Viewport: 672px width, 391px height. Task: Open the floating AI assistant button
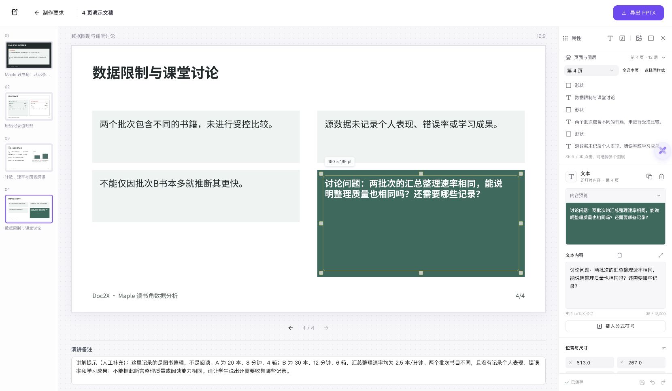click(662, 151)
